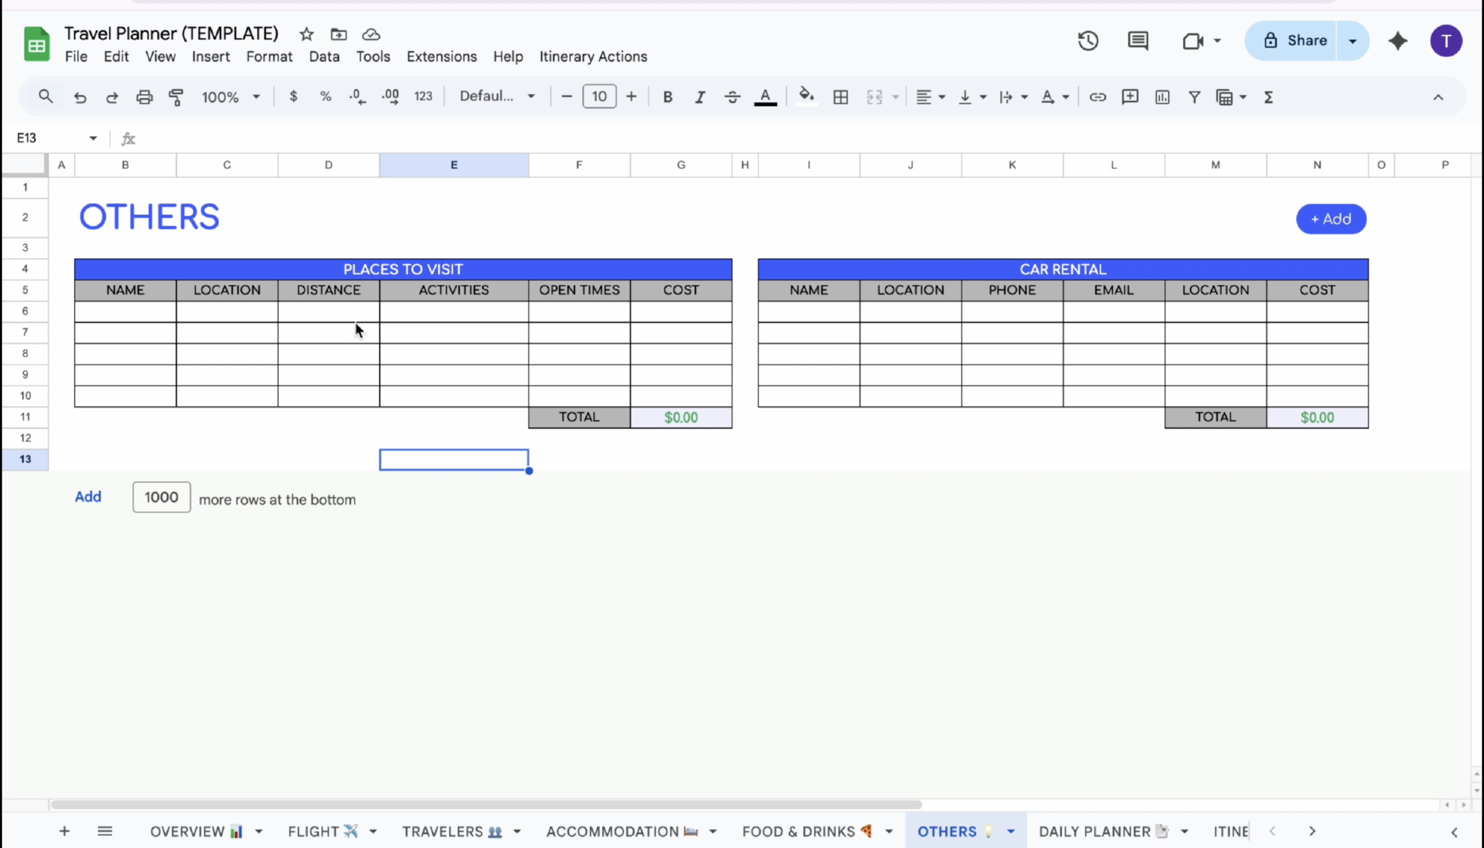Click the insert chart icon
The image size is (1484, 848).
pyautogui.click(x=1162, y=97)
